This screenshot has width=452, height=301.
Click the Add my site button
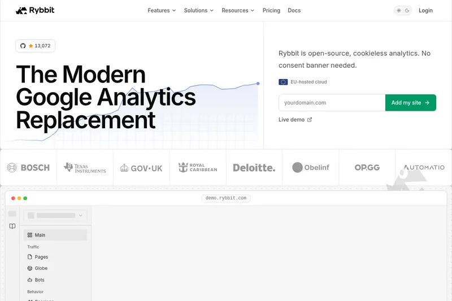(x=411, y=103)
